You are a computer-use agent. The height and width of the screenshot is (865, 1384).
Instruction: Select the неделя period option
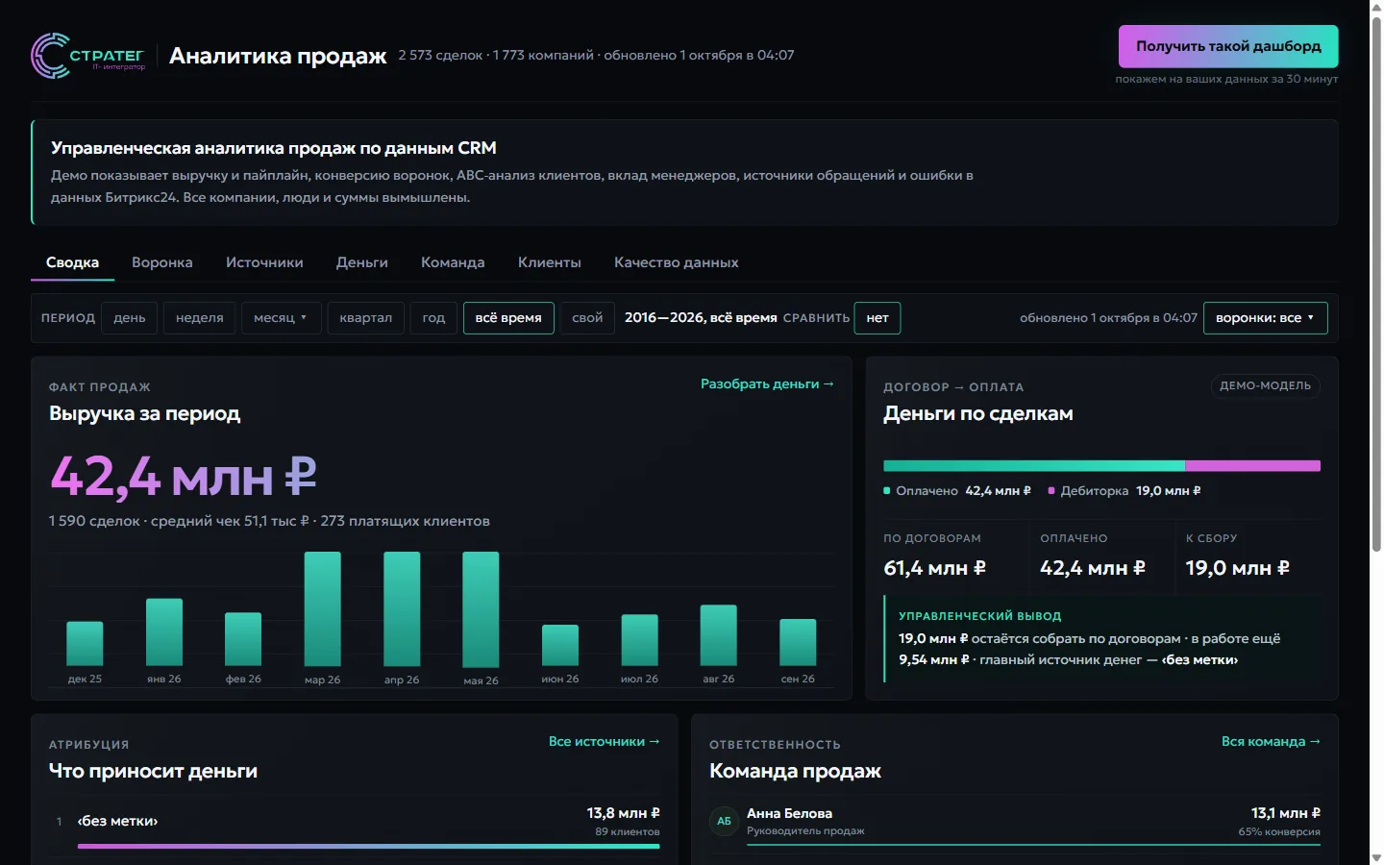click(200, 318)
